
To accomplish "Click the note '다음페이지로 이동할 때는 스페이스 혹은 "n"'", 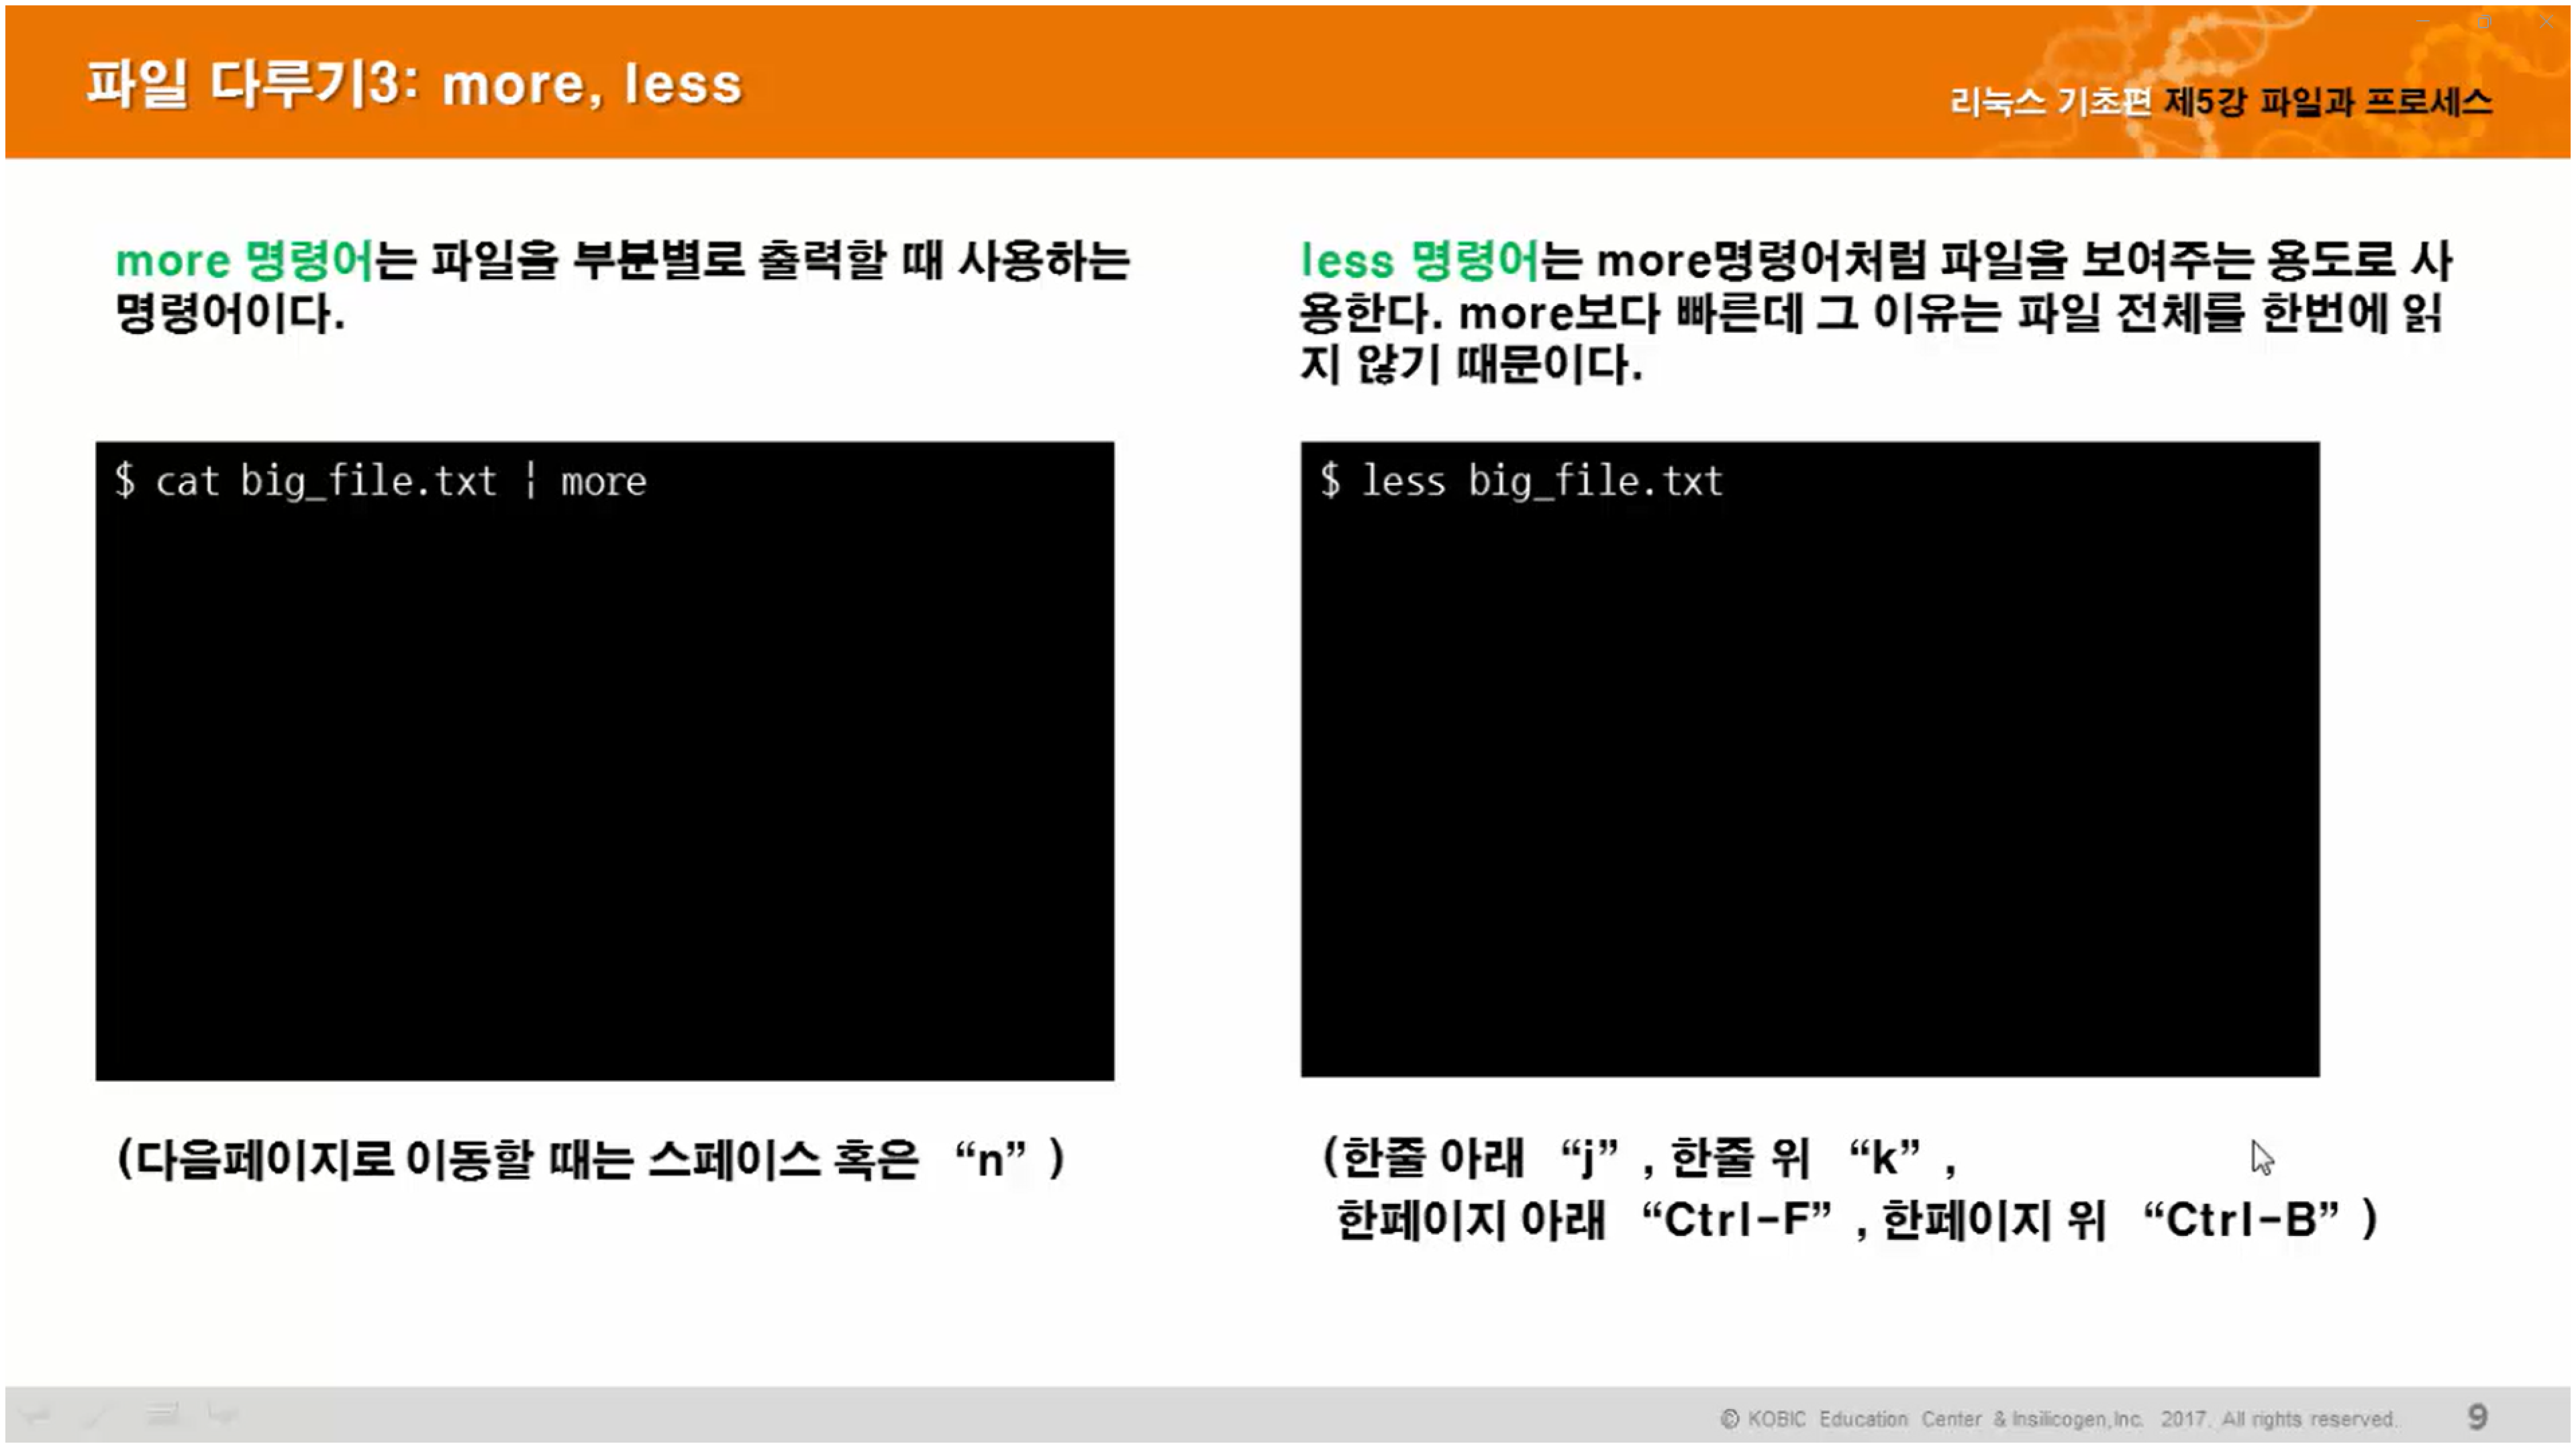I will 590,1160.
